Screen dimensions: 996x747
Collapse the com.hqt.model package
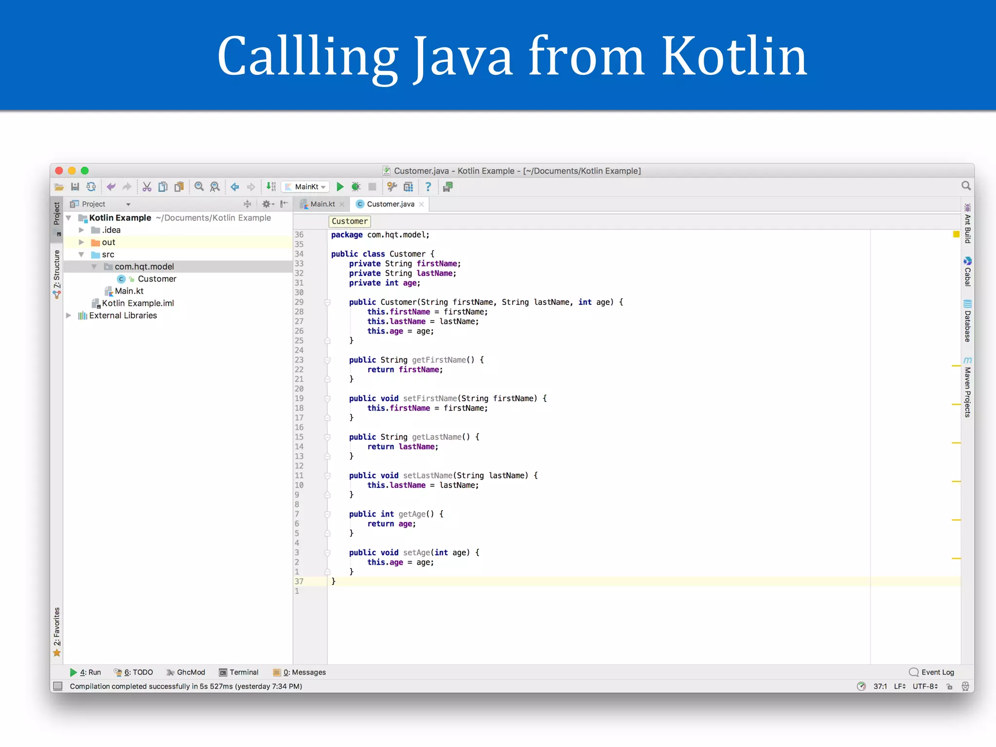94,267
